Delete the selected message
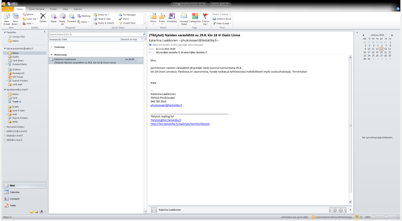The width and height of the screenshot is (402, 221). (43, 18)
